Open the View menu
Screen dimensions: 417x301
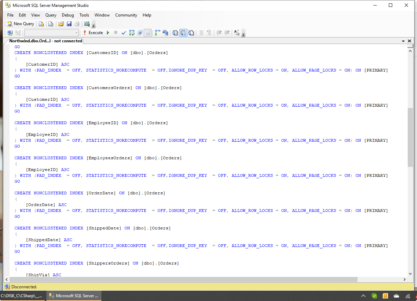[x=35, y=15]
